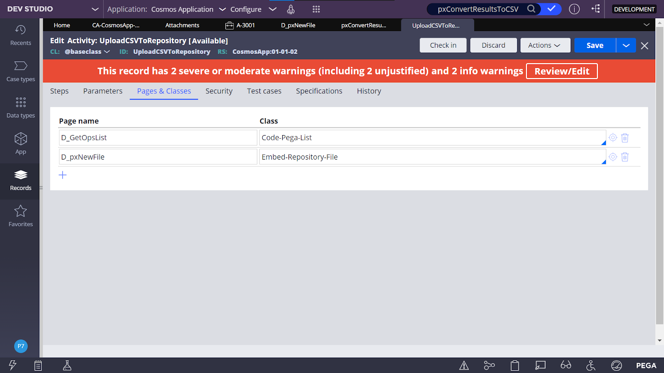Close the rule form with X
Viewport: 664px width, 373px height.
pyautogui.click(x=644, y=46)
